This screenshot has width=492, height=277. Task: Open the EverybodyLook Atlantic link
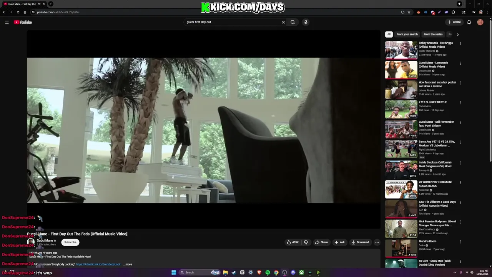pos(98,264)
